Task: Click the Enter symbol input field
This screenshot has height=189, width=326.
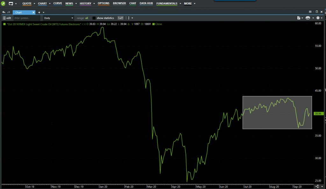Action: pos(27,18)
